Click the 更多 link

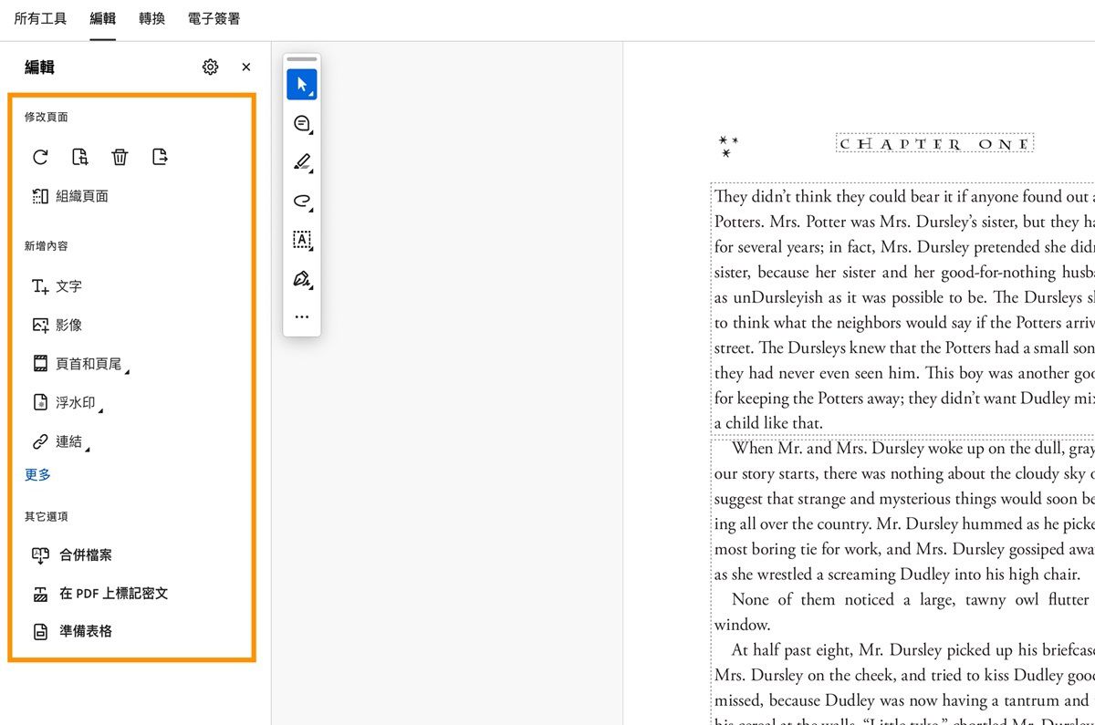(x=37, y=474)
